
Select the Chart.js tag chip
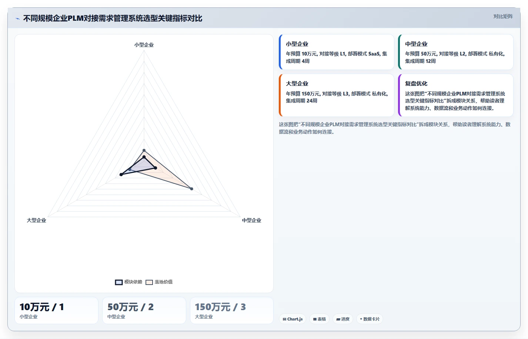(293, 319)
